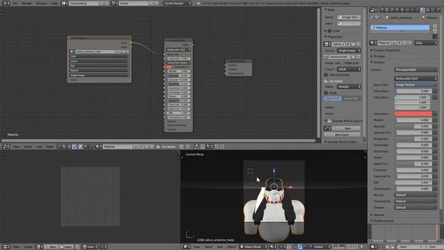Expand Custom Properties panel
The image size is (444, 250).
coord(386,50)
